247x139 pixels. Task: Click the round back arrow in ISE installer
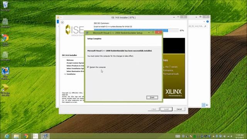[x=63, y=22]
